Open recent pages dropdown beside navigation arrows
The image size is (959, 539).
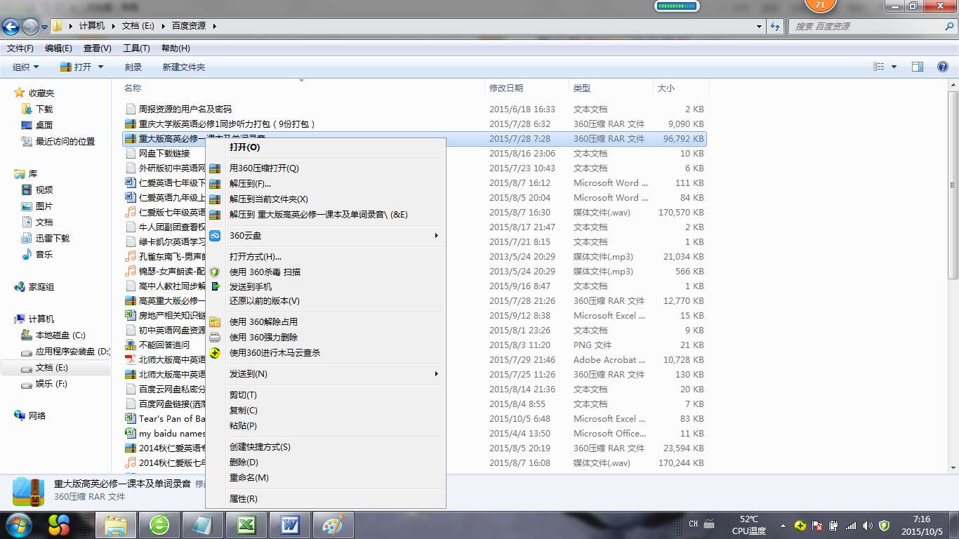[x=45, y=27]
